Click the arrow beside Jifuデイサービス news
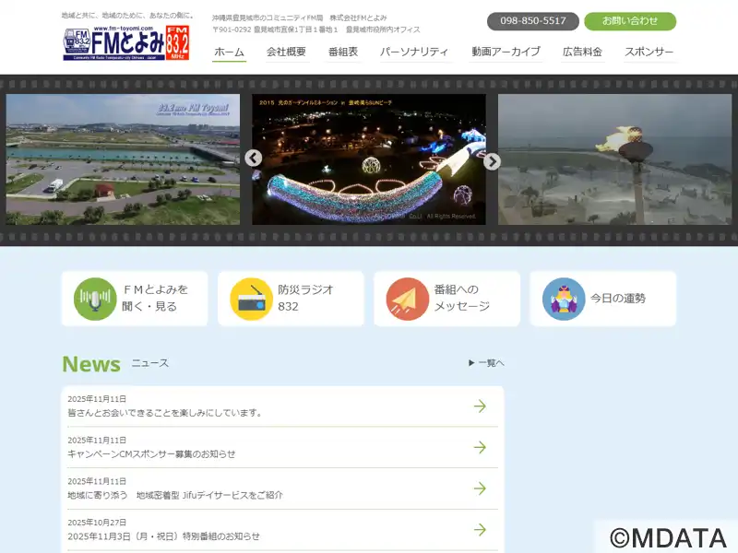 [480, 488]
